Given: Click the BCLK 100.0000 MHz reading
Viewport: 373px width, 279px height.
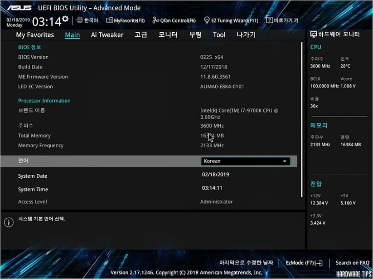Looking at the screenshot, I should [325, 86].
